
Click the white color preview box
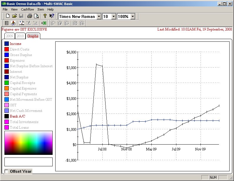29,162
